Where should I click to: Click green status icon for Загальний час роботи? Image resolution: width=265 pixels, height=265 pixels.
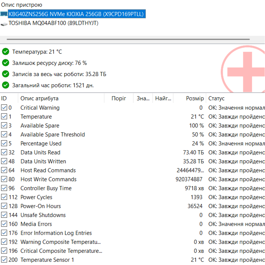tap(6, 85)
